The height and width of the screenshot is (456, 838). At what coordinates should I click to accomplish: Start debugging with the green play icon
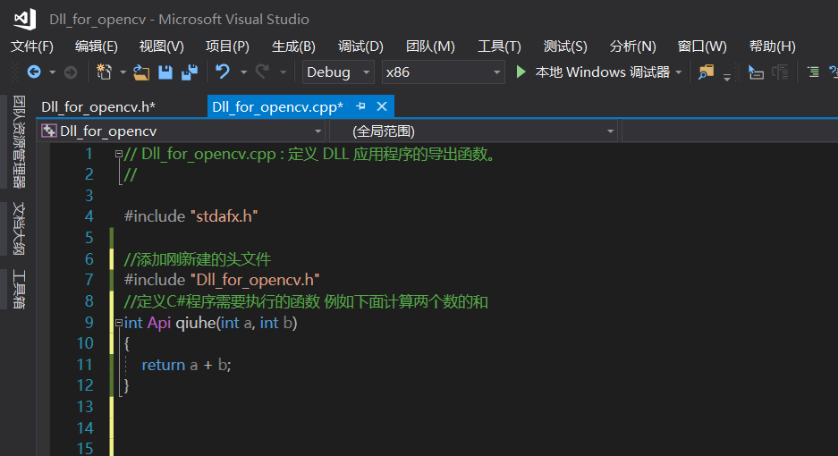pyautogui.click(x=521, y=72)
